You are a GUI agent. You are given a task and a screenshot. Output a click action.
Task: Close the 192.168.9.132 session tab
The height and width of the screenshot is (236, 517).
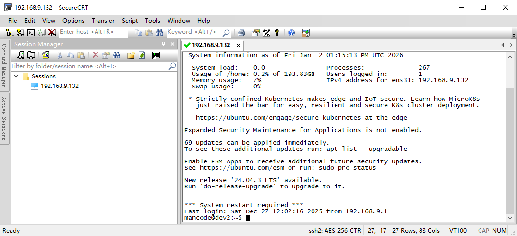point(238,45)
